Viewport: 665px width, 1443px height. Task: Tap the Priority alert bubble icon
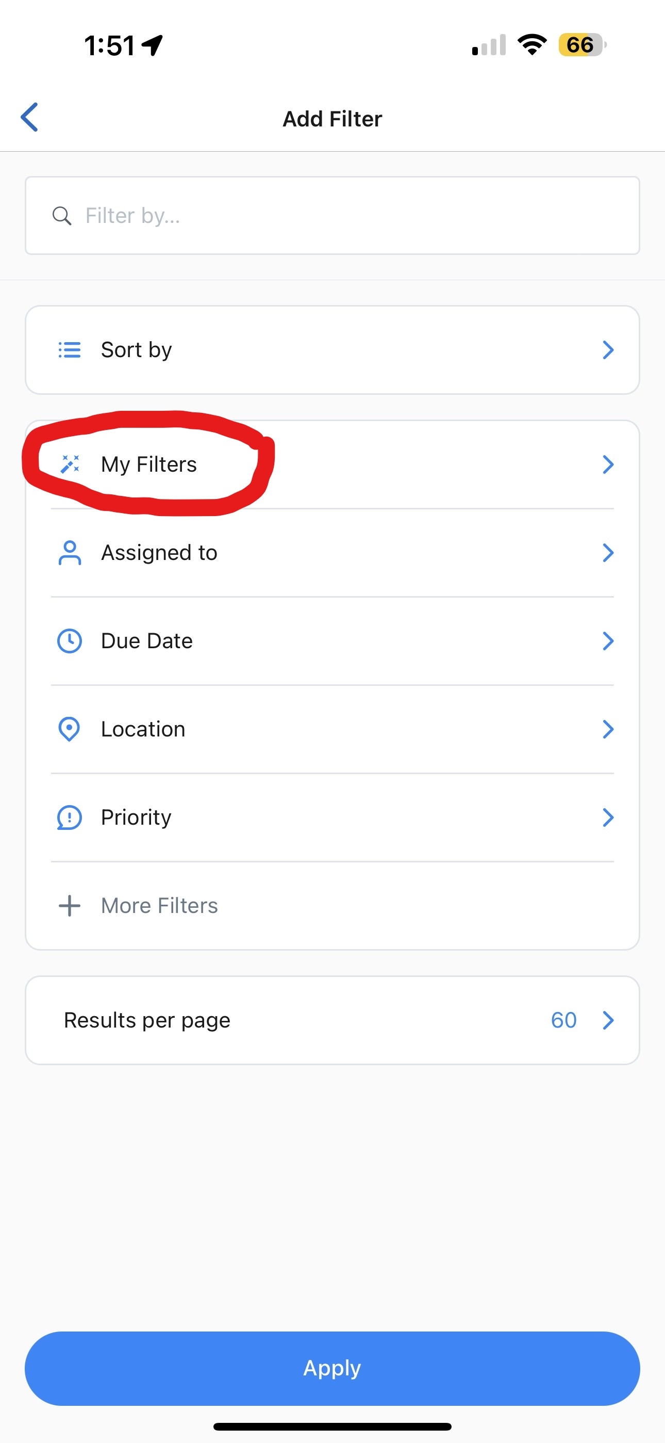coord(70,817)
